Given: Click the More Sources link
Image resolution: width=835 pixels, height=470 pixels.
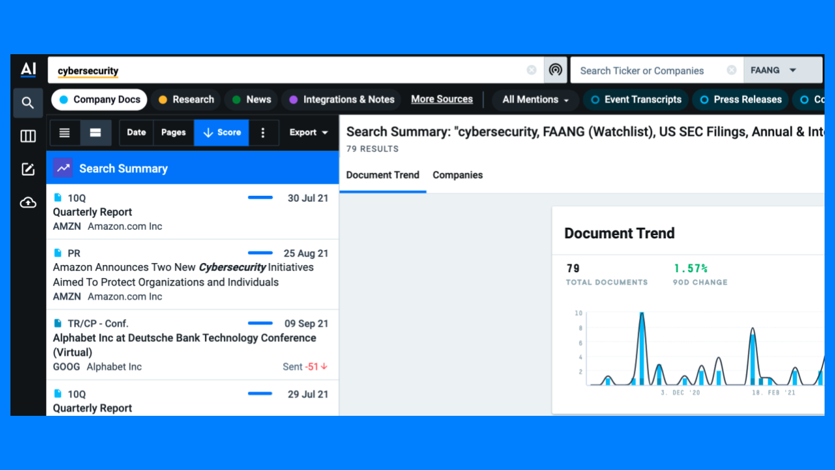Looking at the screenshot, I should [x=442, y=99].
